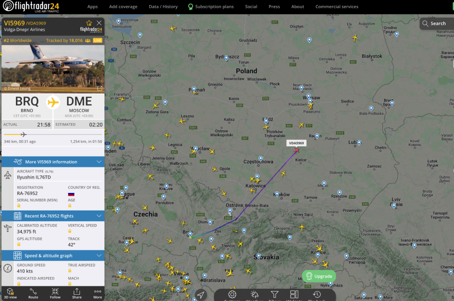Screen dimensions: 454x301
Task: Click the flight progress bar plane marker
Action: pyautogui.click(x=24, y=134)
